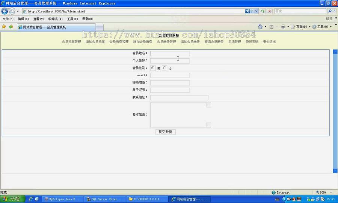Click the textarea scroll-down arrow
Screen dimensions: 338x203
point(209,125)
